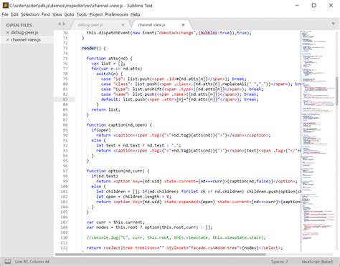
Task: Open the Goto menu
Action: point(69,14)
